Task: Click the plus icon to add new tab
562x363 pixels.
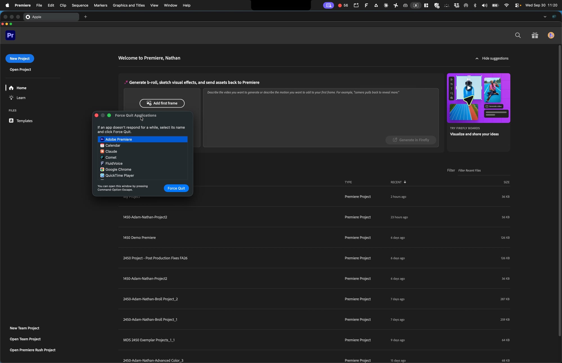Action: (x=85, y=17)
